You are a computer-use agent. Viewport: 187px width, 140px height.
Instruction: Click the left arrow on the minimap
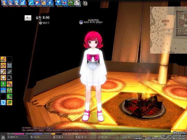[152, 32]
